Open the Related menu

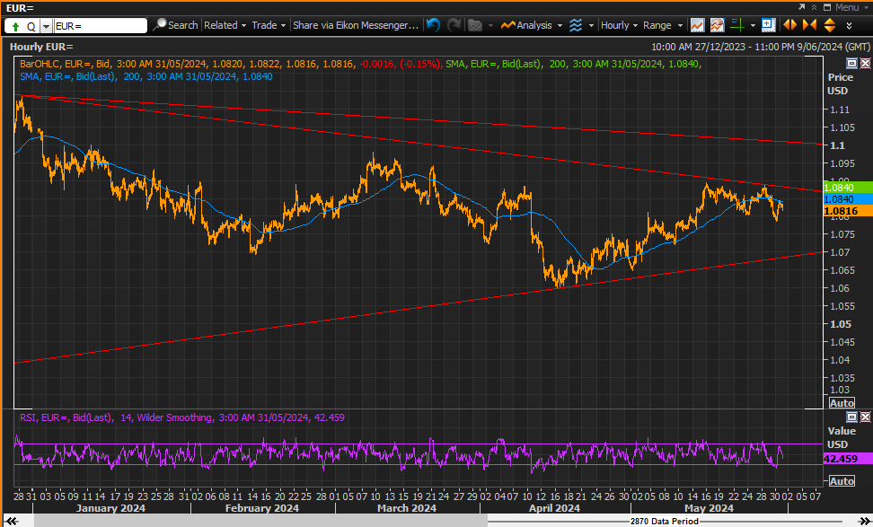[225, 25]
